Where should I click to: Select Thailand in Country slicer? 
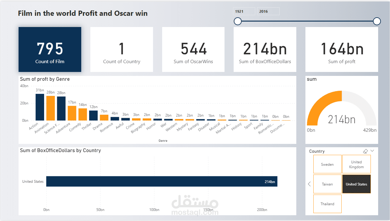pyautogui.click(x=327, y=204)
